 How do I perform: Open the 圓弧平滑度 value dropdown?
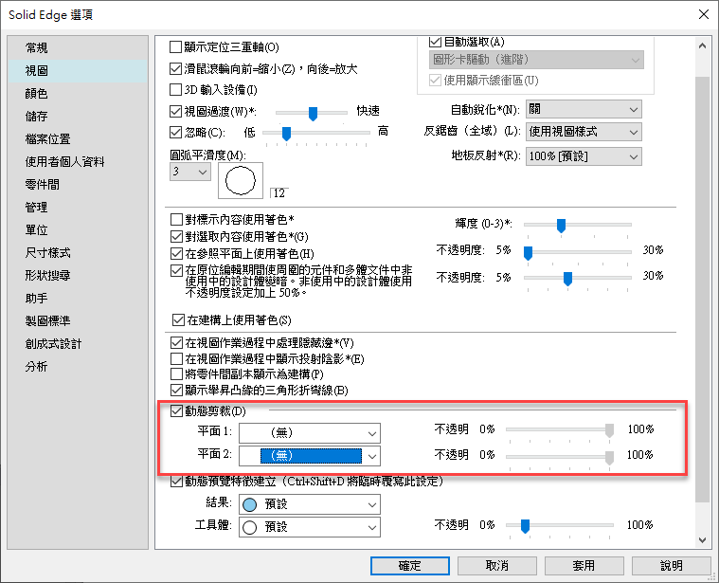tap(189, 172)
